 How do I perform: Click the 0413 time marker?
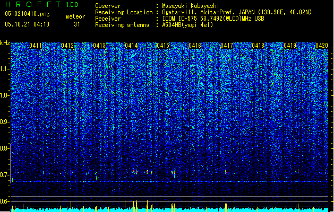[x=99, y=46]
